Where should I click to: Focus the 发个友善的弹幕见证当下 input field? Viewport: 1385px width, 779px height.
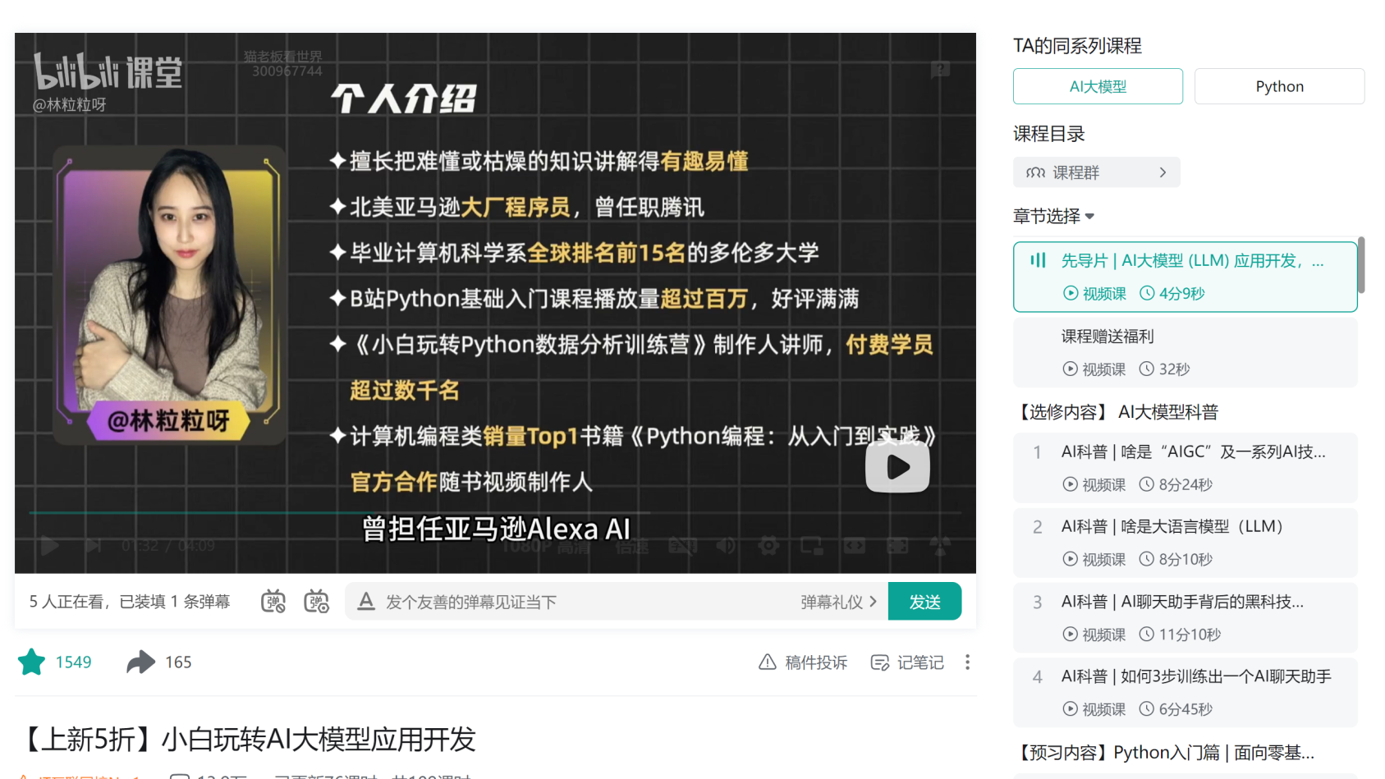pyautogui.click(x=587, y=602)
